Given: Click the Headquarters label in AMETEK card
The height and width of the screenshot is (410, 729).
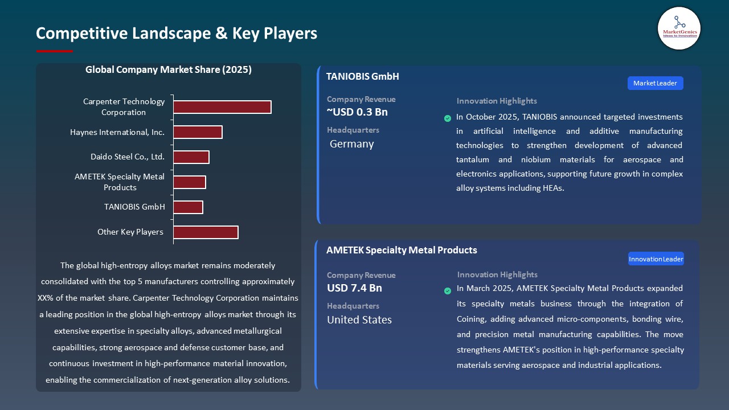Looking at the screenshot, I should click(x=353, y=306).
